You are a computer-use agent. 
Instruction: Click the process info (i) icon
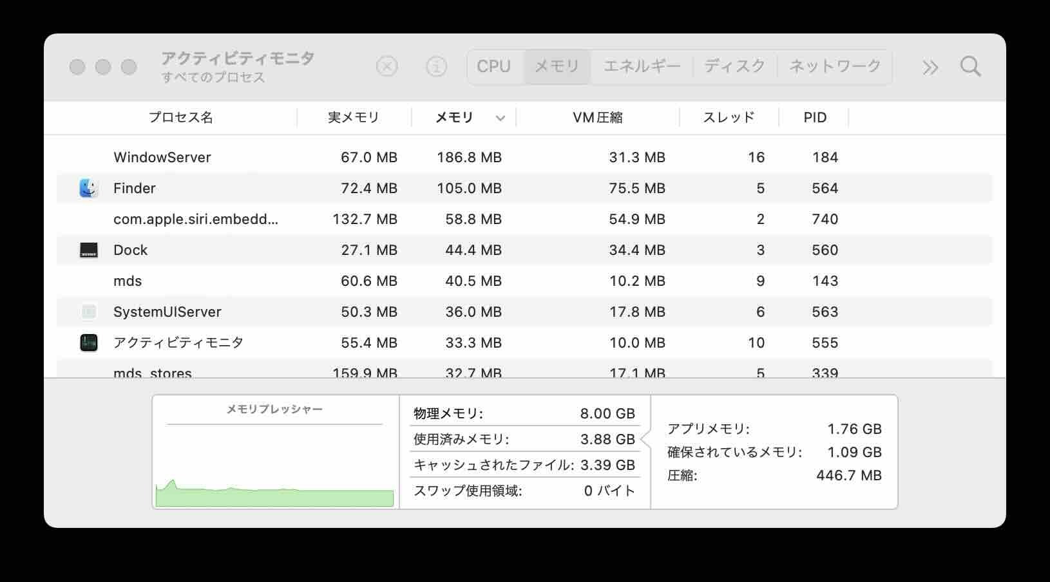[437, 66]
